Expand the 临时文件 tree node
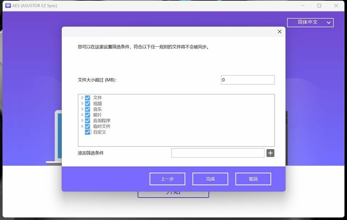The image size is (347, 220). point(82,126)
